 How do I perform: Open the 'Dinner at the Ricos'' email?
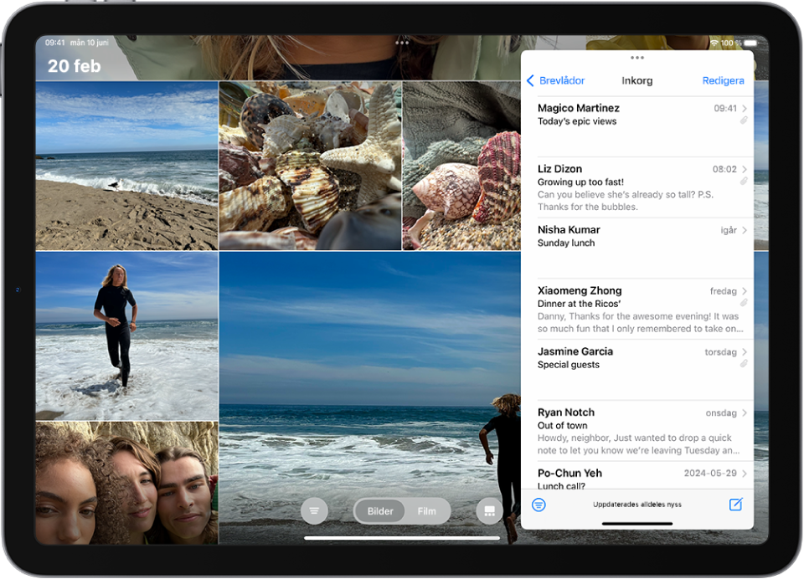[637, 310]
